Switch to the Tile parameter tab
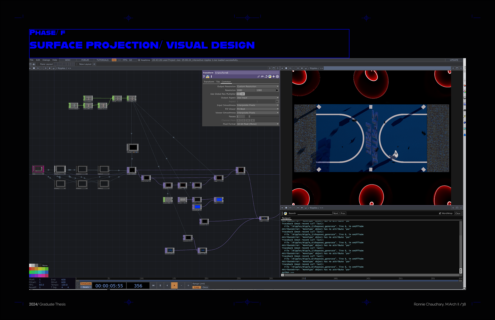 point(218,82)
